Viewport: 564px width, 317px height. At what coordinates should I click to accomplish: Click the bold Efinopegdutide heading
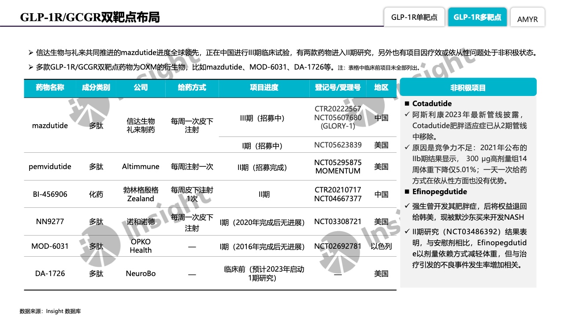[x=439, y=192]
